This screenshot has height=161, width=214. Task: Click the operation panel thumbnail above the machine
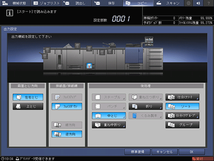tap(149, 41)
